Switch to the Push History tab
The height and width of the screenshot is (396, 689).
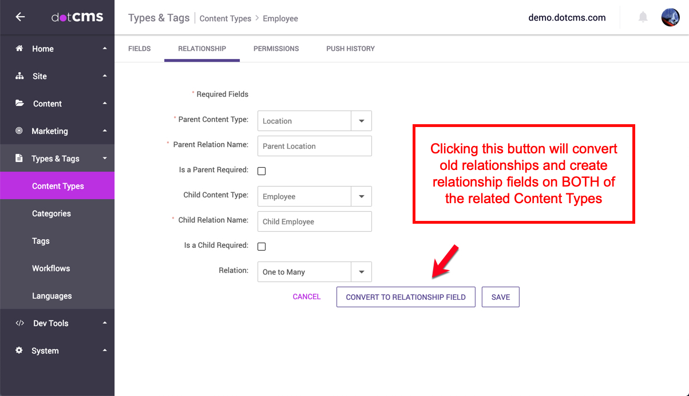(x=350, y=49)
